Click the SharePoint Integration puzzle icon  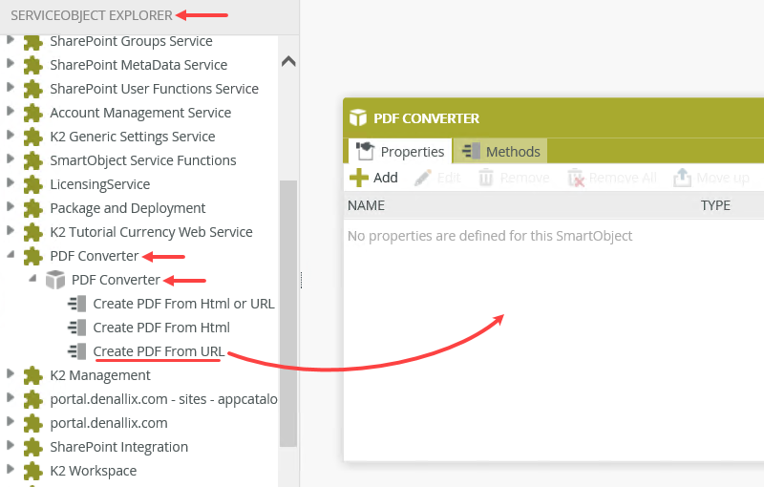coord(33,447)
